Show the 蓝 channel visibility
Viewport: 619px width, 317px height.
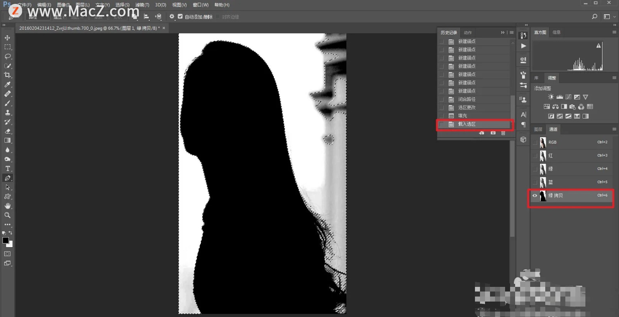click(x=535, y=182)
